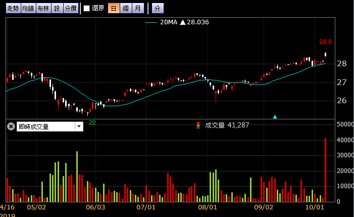Click the 07/01 date axis label
Screen dimensions: 354x217
(146, 207)
